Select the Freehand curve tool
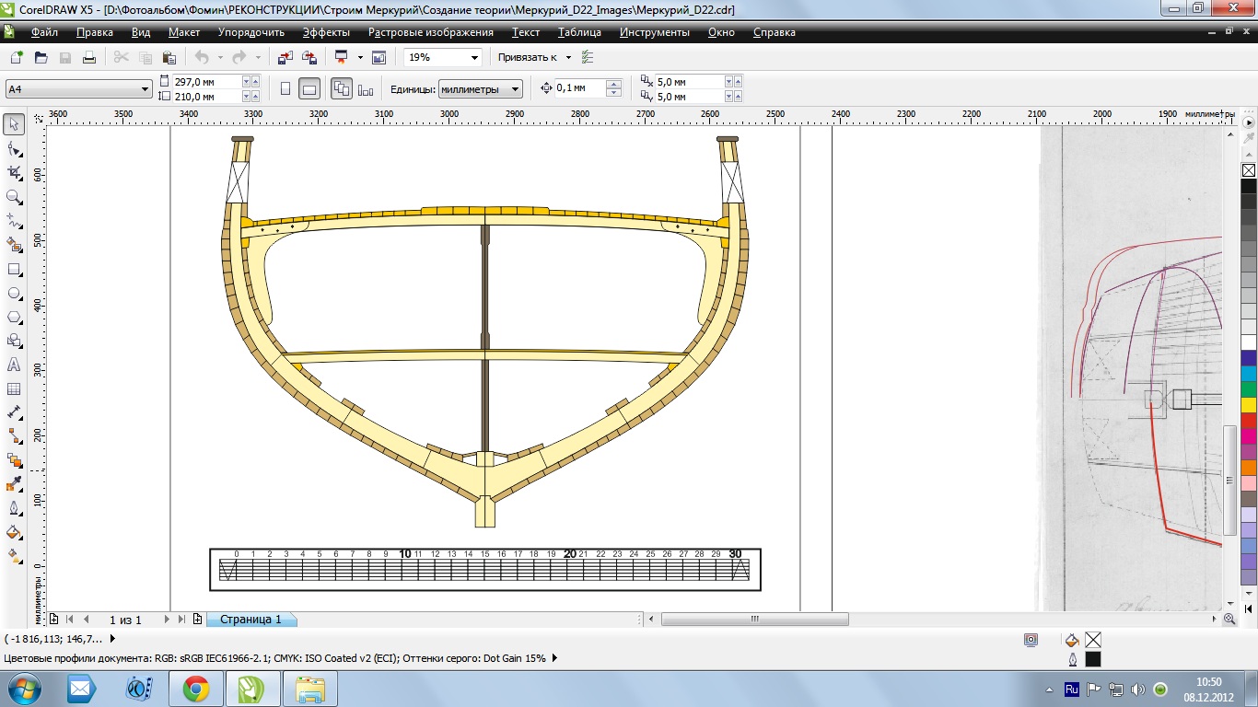The image size is (1258, 707). 14,220
